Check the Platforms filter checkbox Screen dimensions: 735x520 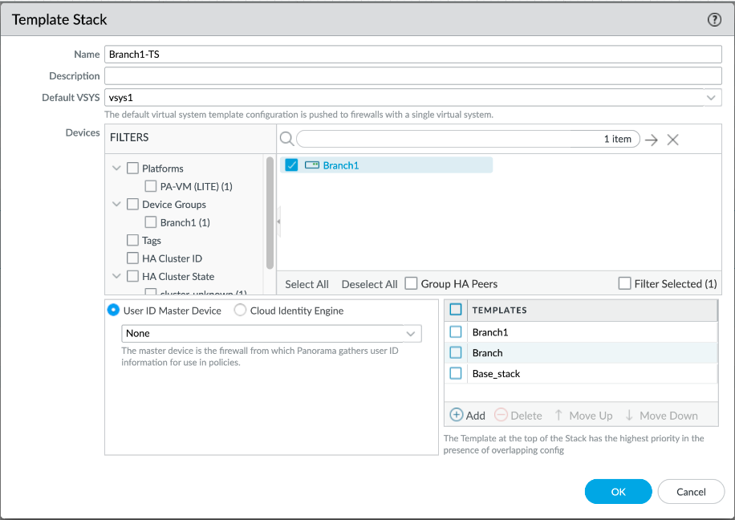point(132,168)
